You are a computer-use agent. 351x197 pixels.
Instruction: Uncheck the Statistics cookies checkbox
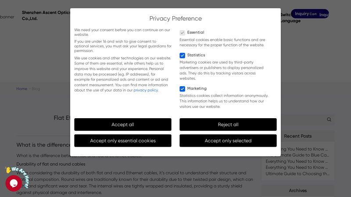182,55
